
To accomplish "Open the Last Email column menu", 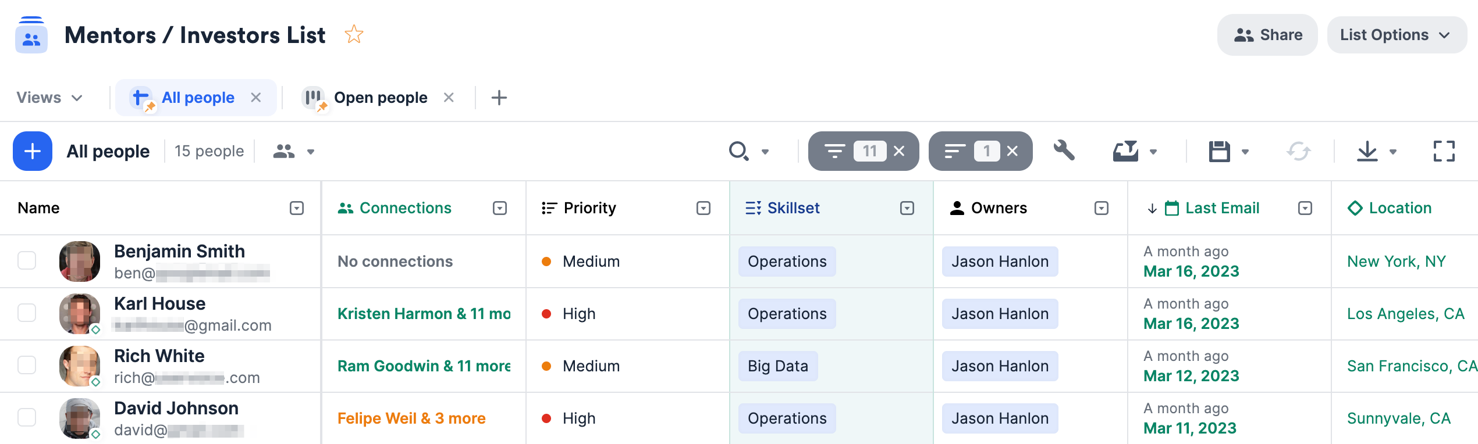I will coord(1305,208).
